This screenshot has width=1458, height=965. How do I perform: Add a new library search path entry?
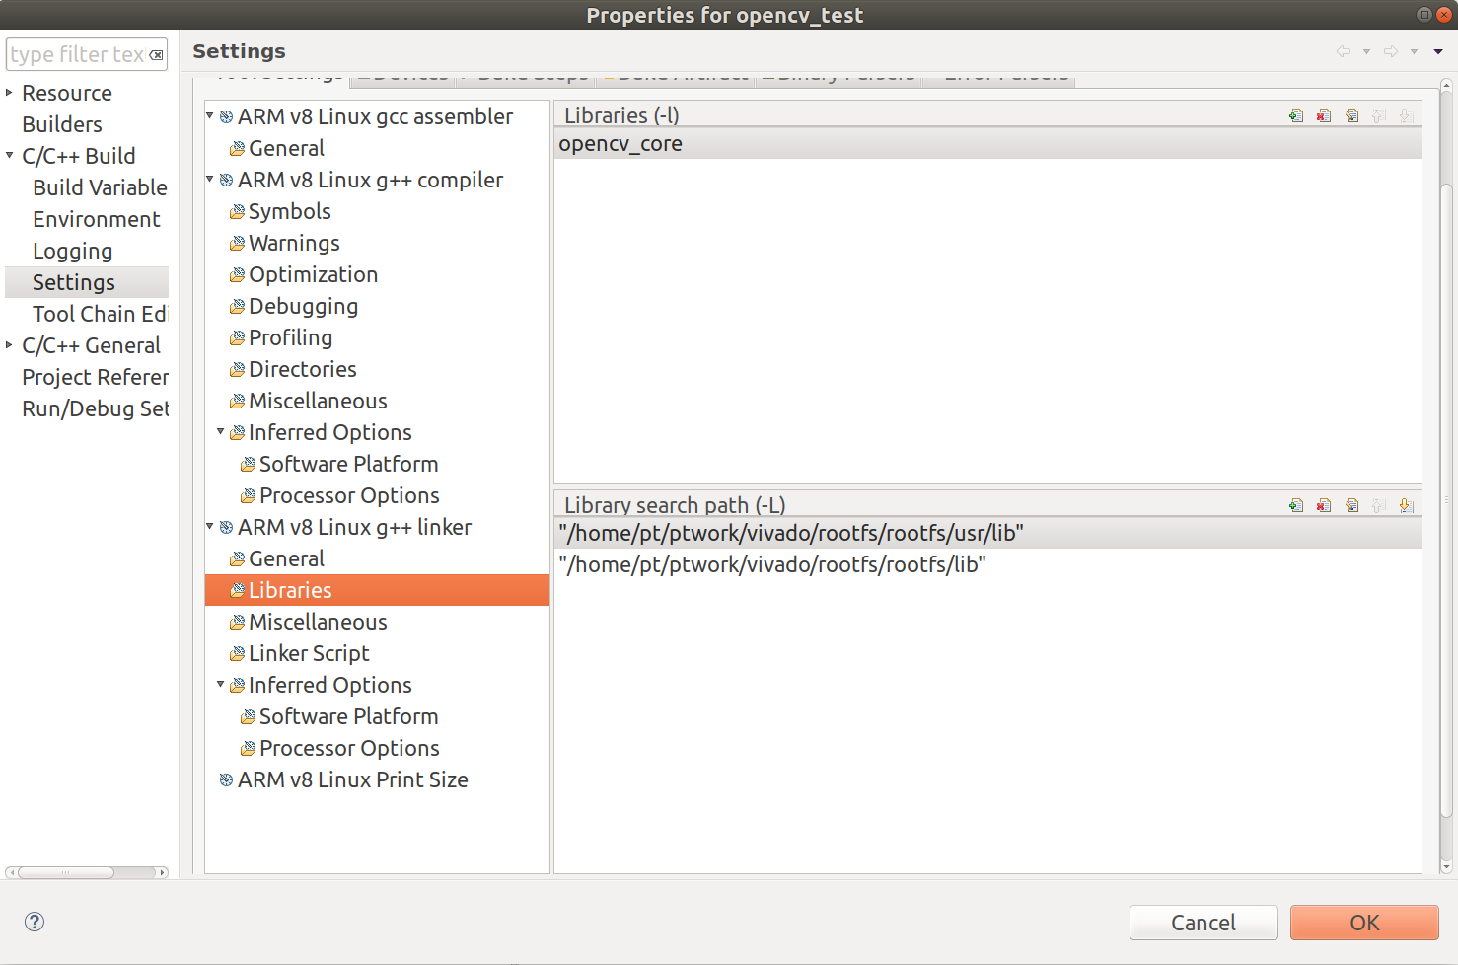tap(1296, 505)
